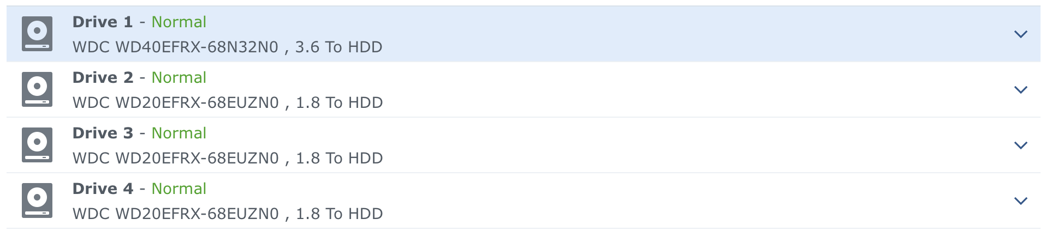
Task: Select the Drive 4 title text
Action: tap(103, 189)
